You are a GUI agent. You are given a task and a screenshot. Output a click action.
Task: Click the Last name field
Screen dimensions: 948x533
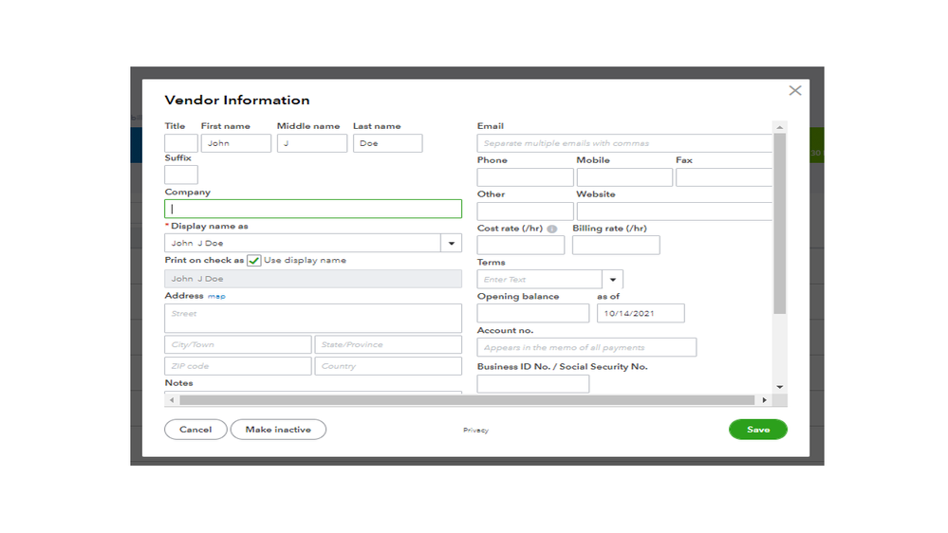387,143
